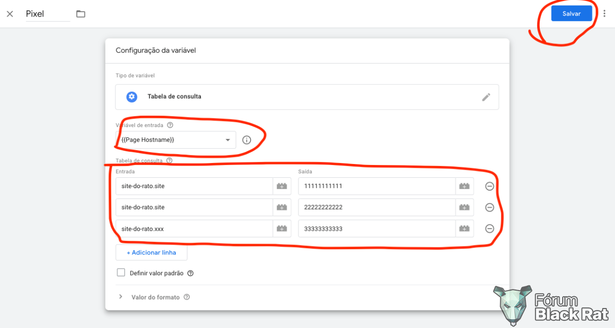615x328 pixels.
Task: Insert variable in 33333333333 output field
Action: [464, 229]
